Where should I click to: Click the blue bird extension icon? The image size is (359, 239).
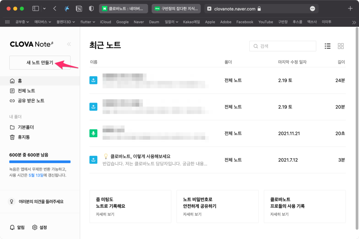67,9
